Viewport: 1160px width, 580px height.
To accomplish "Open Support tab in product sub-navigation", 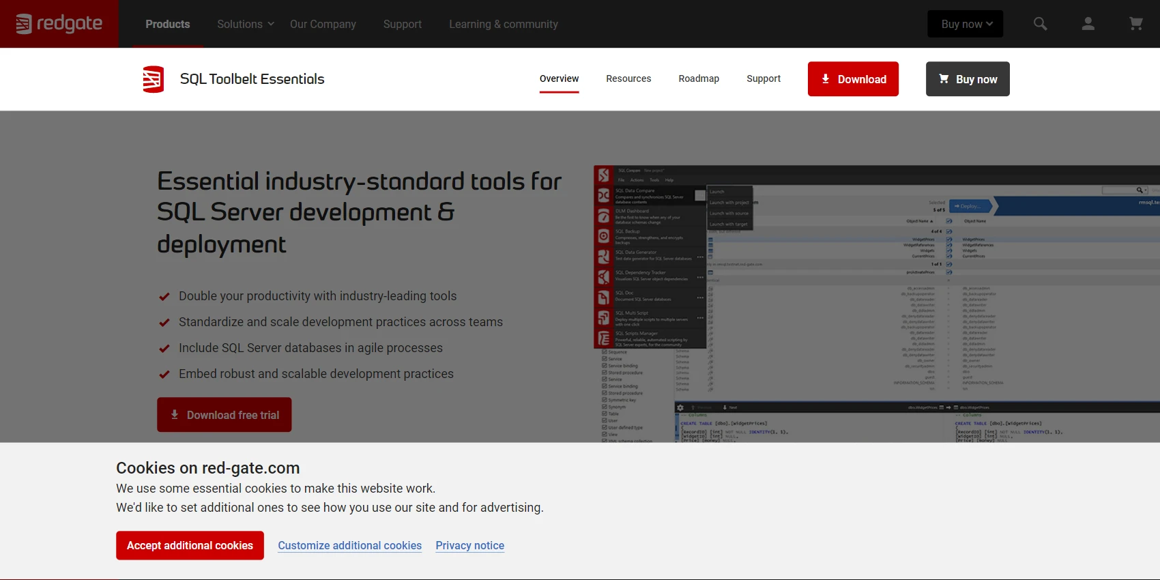I will pos(764,78).
